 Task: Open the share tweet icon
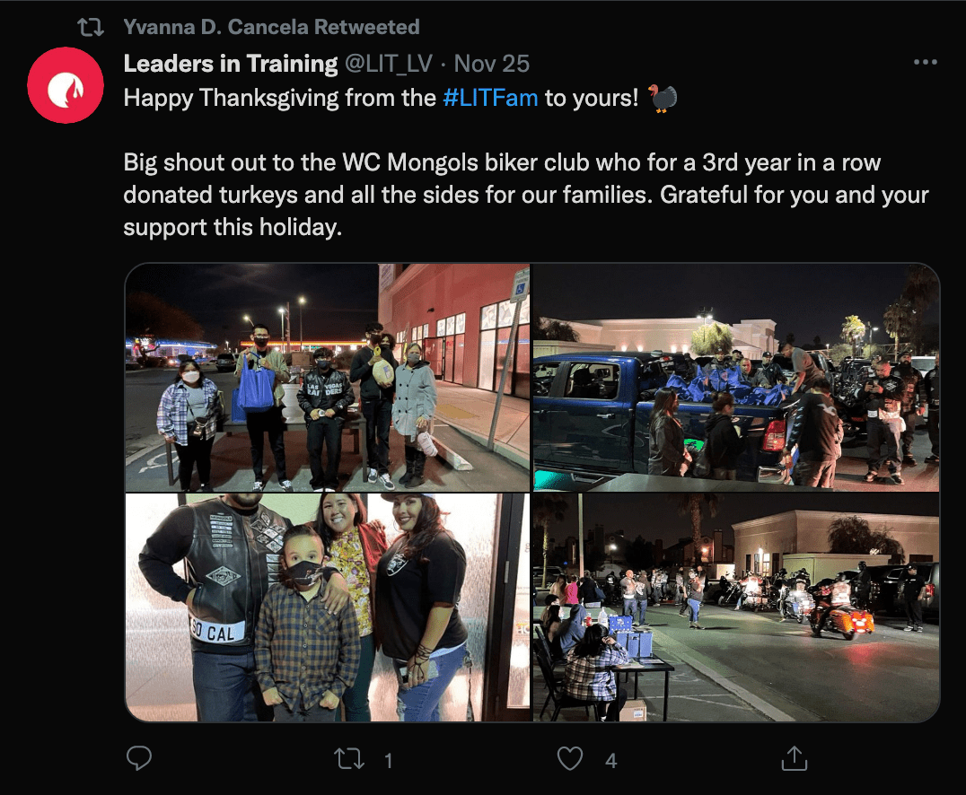point(795,758)
